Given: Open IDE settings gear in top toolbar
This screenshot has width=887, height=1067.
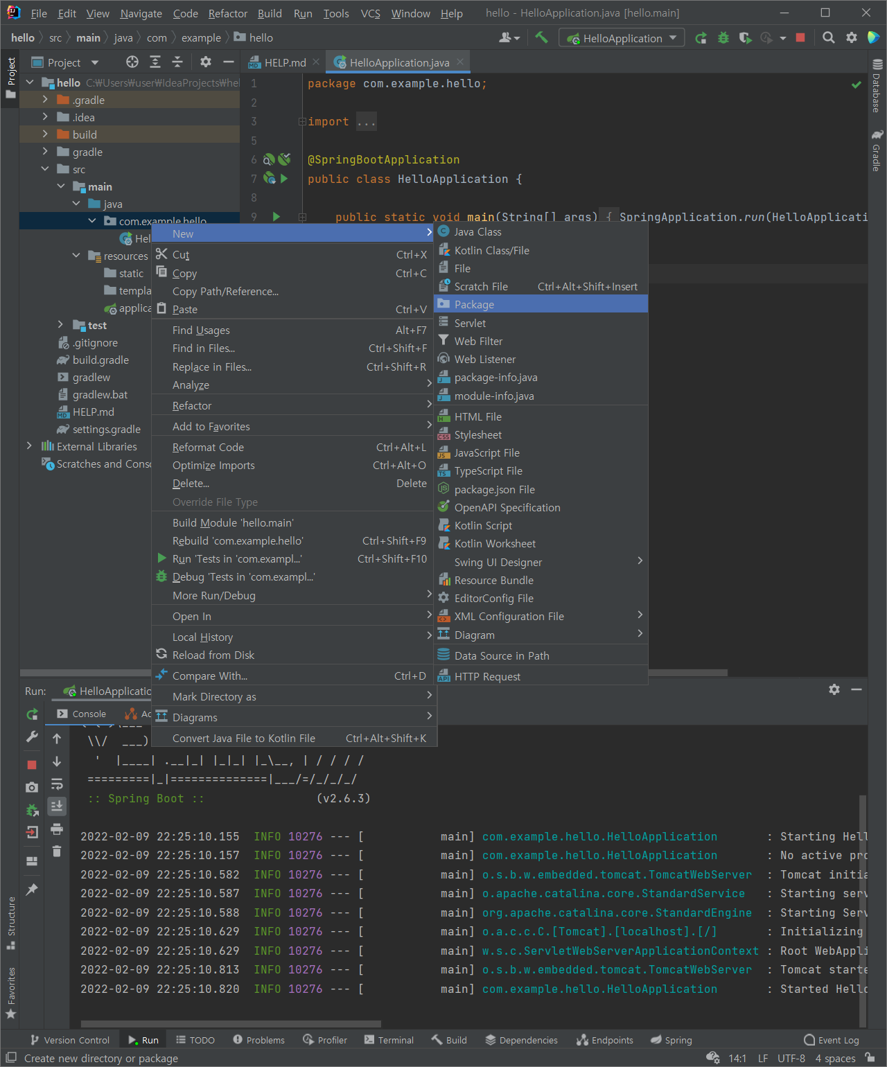Looking at the screenshot, I should pos(852,38).
